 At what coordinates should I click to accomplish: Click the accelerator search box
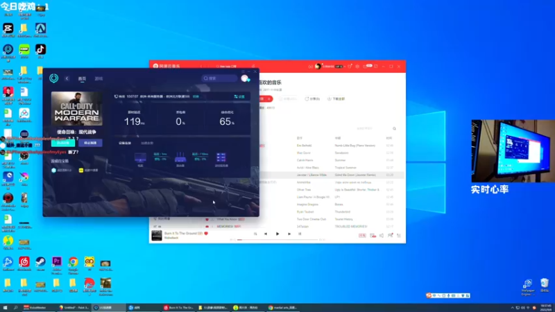(x=219, y=78)
